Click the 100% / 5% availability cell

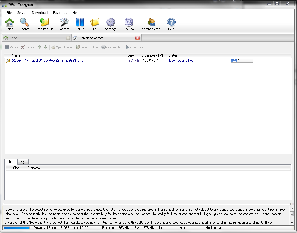(151, 61)
